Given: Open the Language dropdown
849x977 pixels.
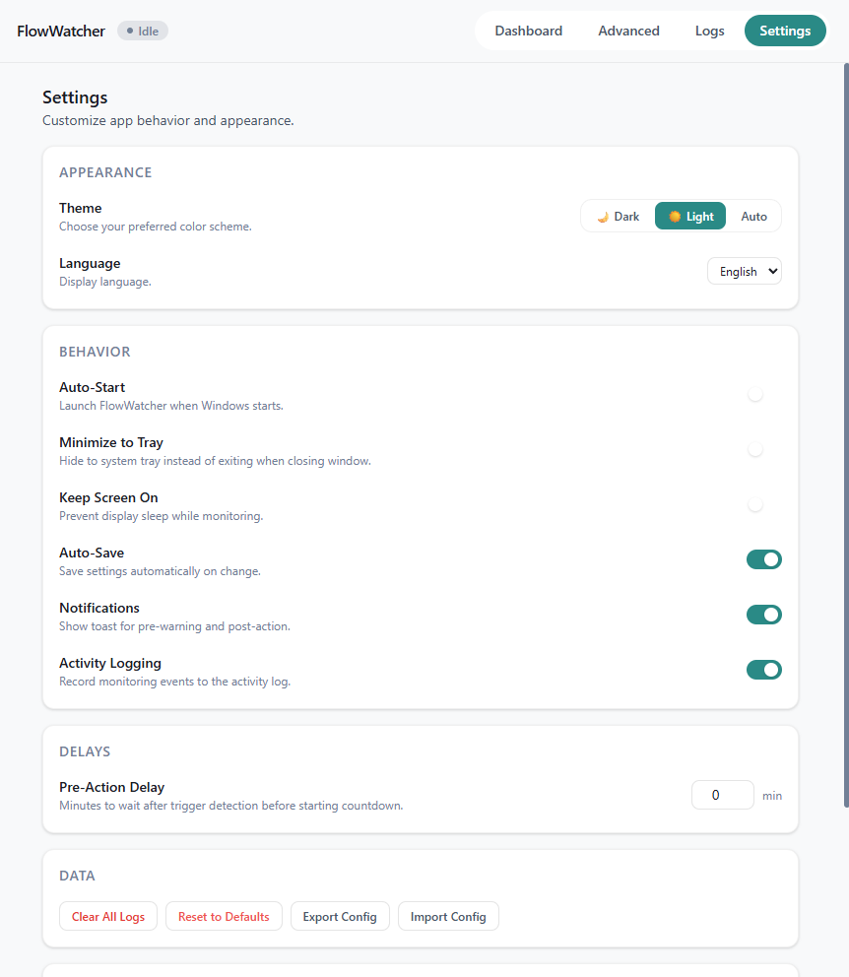Looking at the screenshot, I should 744,271.
